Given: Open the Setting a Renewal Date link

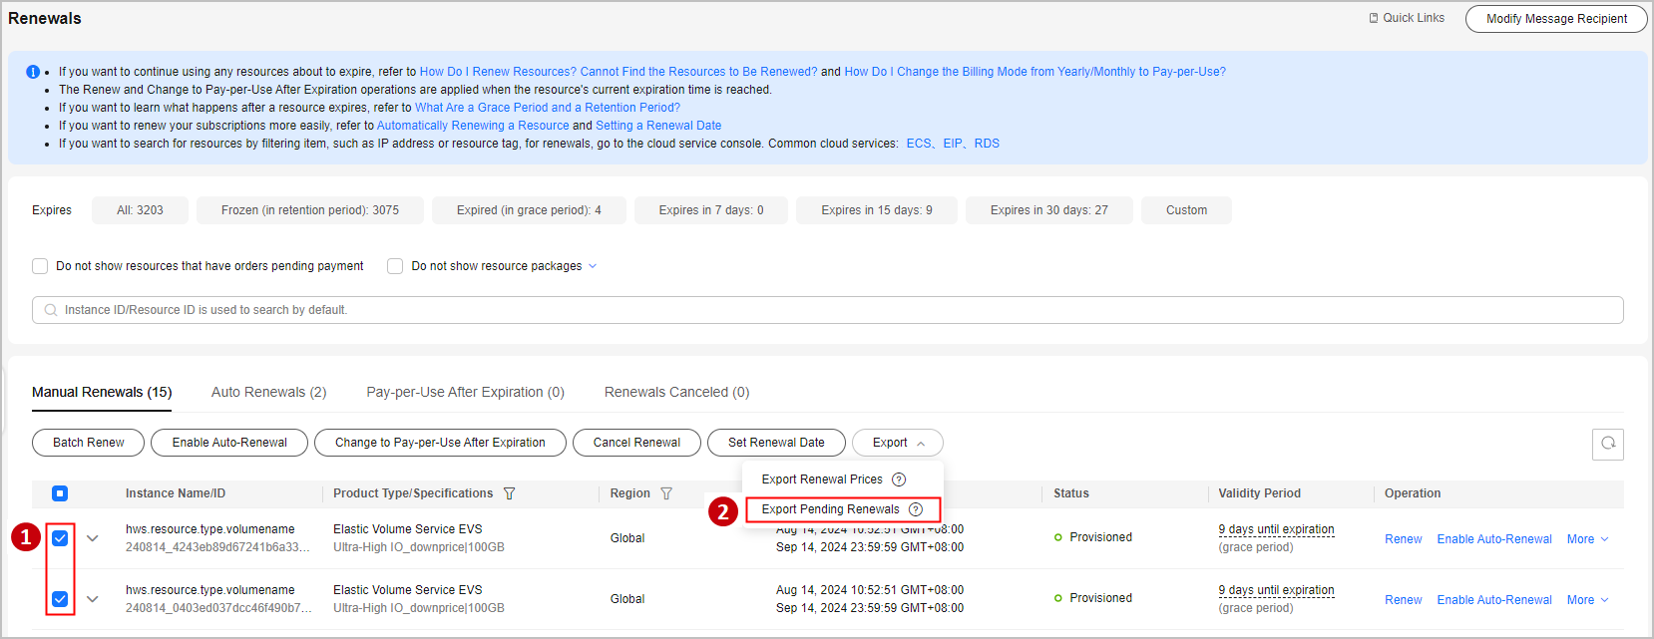Looking at the screenshot, I should pos(658,126).
